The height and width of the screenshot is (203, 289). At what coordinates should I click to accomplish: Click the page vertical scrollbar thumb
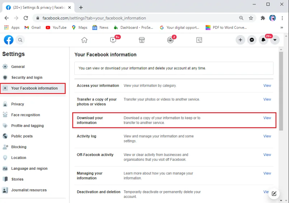pos(281,91)
